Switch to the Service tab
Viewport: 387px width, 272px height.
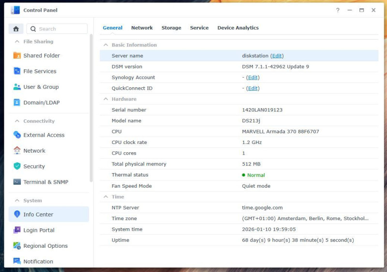pos(199,28)
